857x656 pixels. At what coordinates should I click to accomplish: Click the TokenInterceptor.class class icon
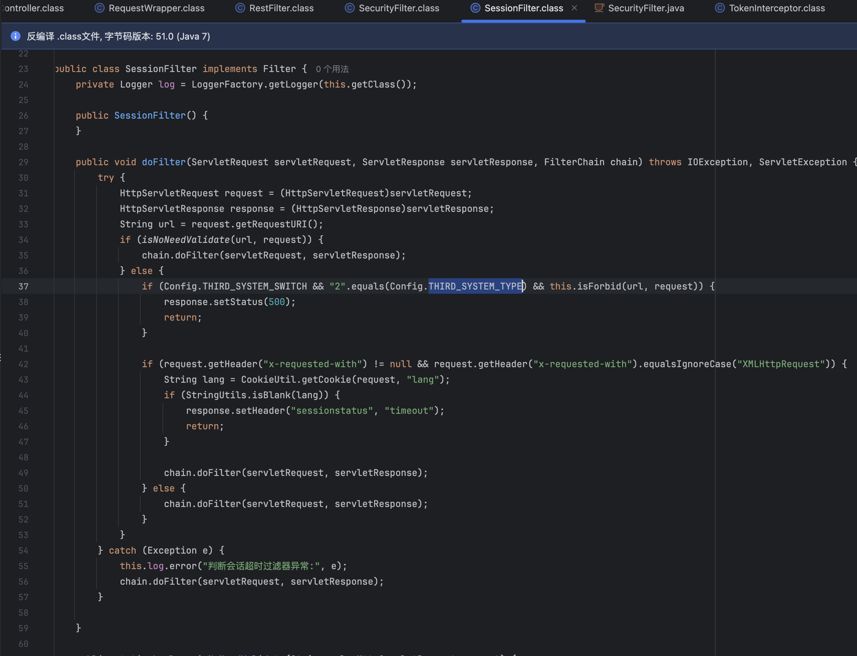coord(720,8)
